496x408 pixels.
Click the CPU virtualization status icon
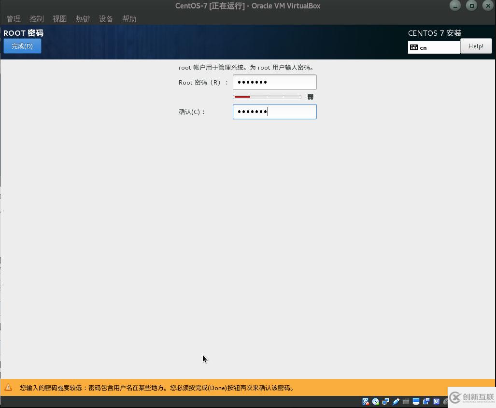tap(436, 402)
